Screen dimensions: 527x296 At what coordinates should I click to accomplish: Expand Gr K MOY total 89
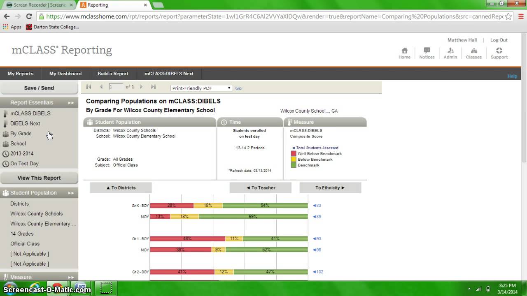tap(317, 217)
